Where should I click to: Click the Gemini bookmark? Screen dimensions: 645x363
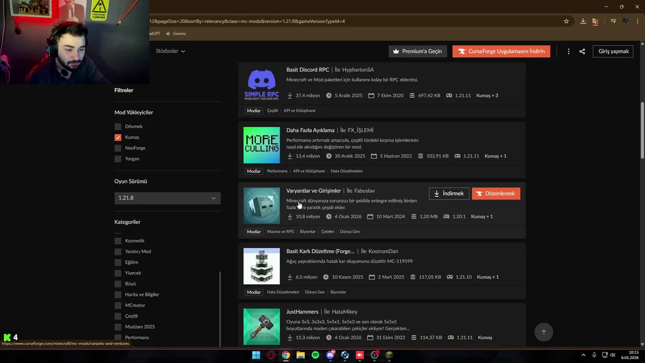pos(175,34)
